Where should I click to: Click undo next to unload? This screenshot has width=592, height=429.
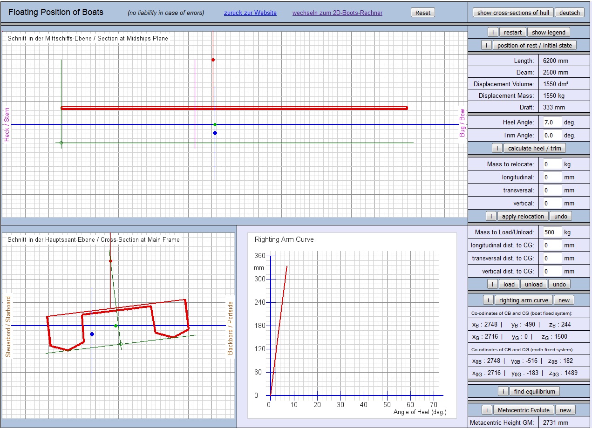559,284
